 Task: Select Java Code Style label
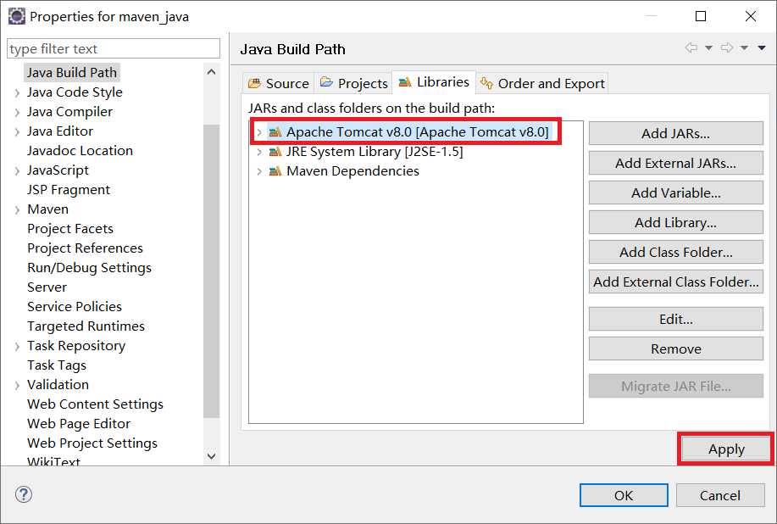75,92
